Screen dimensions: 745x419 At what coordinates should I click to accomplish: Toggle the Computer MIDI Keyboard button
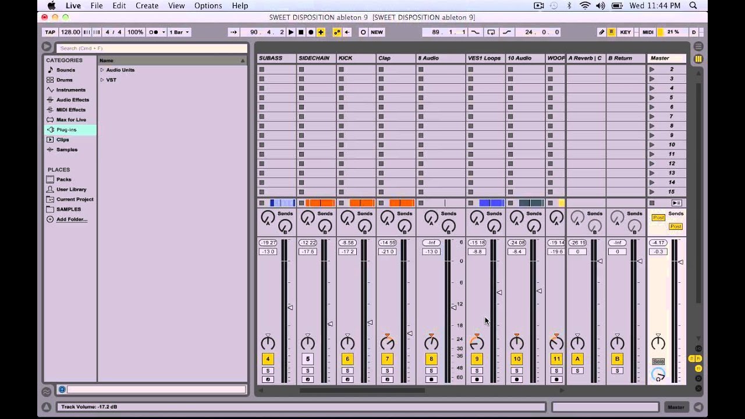[x=612, y=32]
